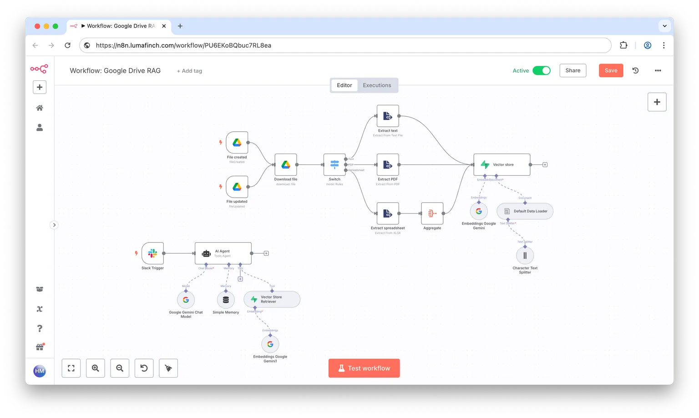Open the workflow three-dots options menu

click(658, 70)
